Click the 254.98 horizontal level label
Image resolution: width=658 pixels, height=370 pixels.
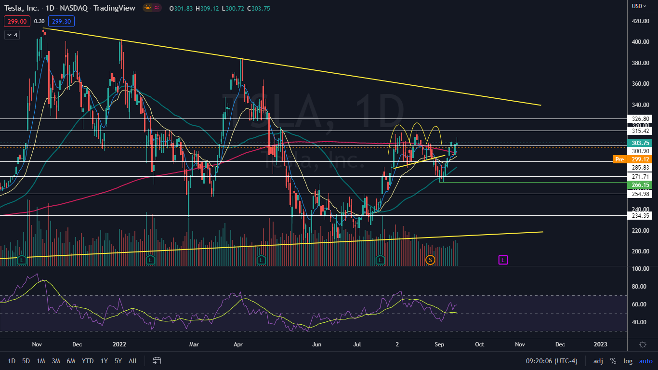(640, 194)
